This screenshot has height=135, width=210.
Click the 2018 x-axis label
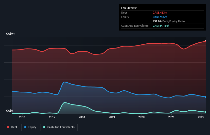click(x=82, y=117)
